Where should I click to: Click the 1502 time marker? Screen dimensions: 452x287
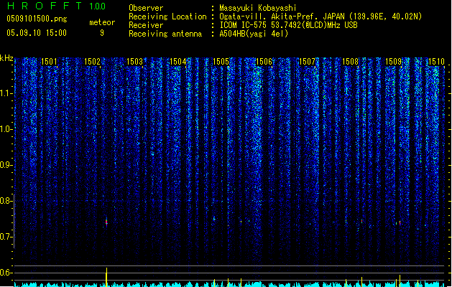(92, 61)
